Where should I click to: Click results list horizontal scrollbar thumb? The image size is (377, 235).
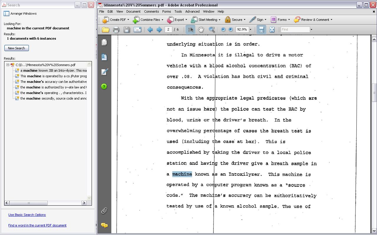[x=29, y=203]
